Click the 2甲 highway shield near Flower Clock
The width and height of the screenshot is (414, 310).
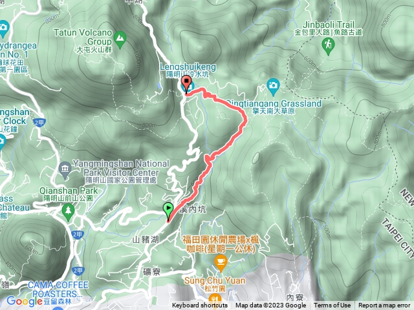point(39,122)
